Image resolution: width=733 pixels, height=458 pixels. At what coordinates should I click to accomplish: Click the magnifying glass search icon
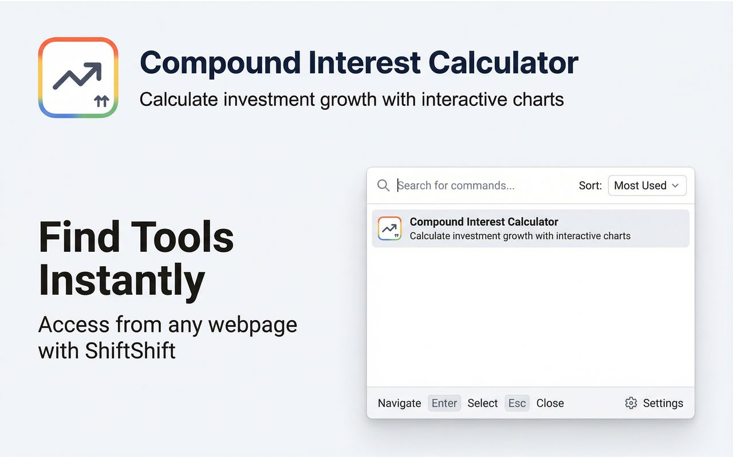[383, 185]
